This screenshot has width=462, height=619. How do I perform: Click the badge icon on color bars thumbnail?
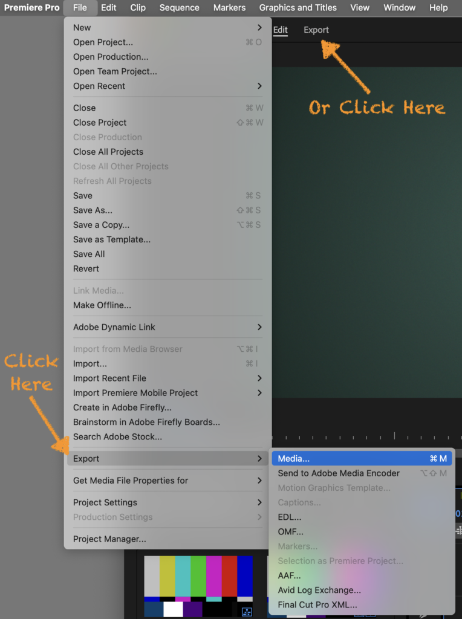246,612
